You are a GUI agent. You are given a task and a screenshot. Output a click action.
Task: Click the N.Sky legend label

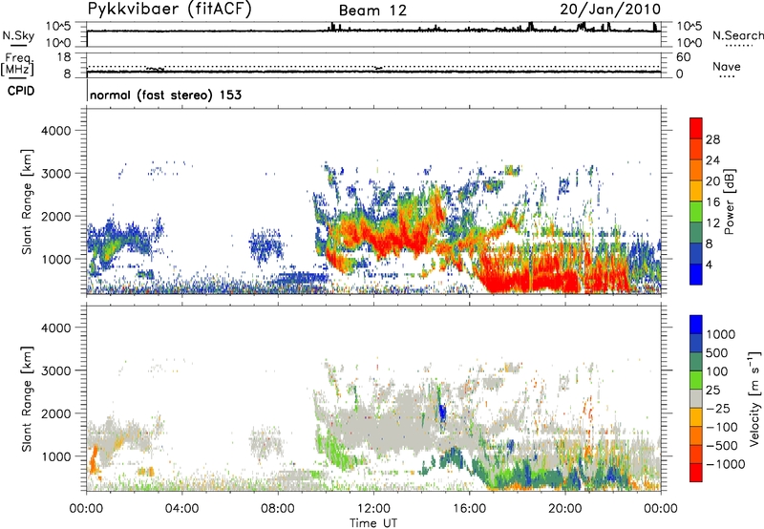pyautogui.click(x=18, y=35)
